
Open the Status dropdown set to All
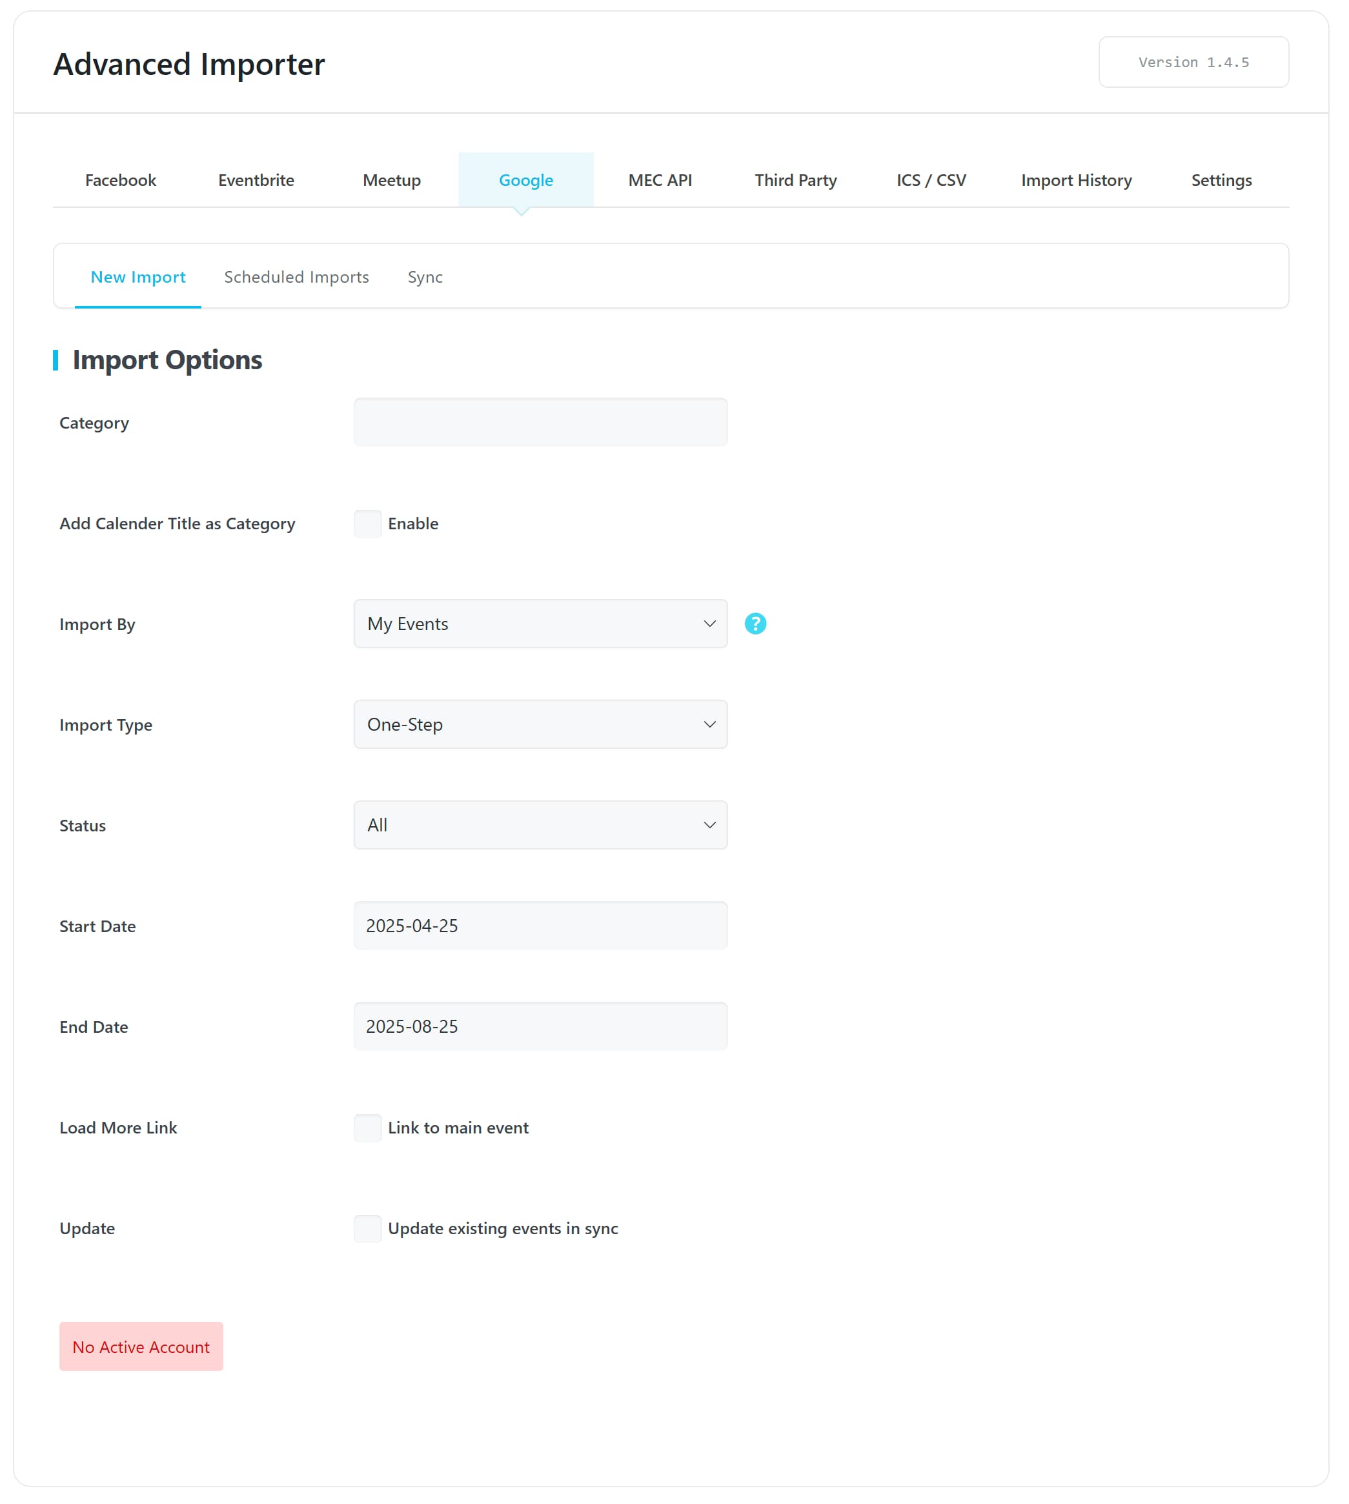540,824
